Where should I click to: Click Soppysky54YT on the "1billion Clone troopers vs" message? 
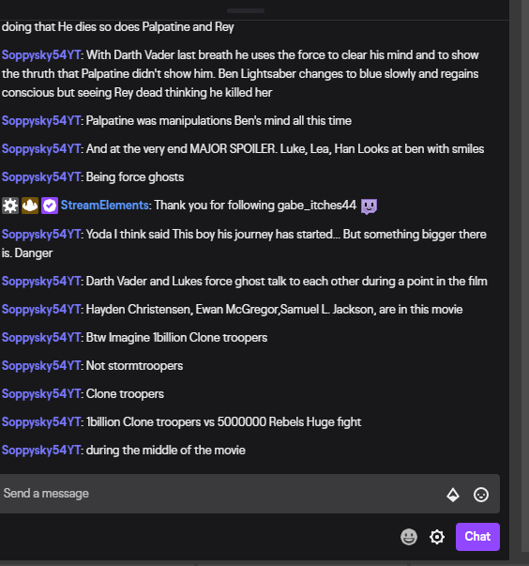click(41, 422)
